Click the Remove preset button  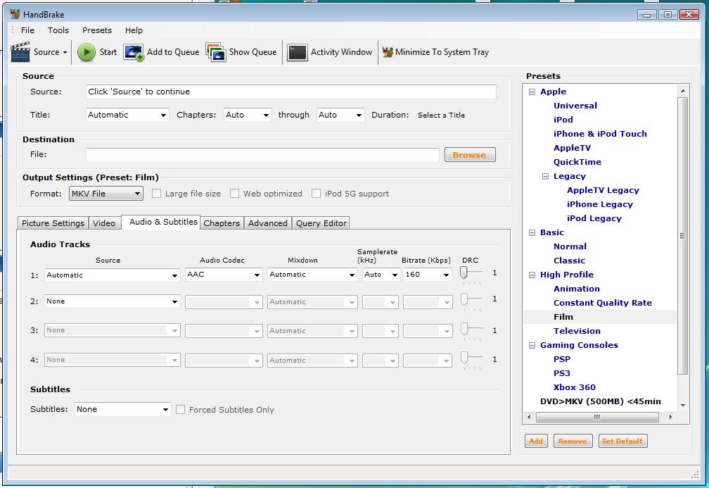[x=573, y=442]
